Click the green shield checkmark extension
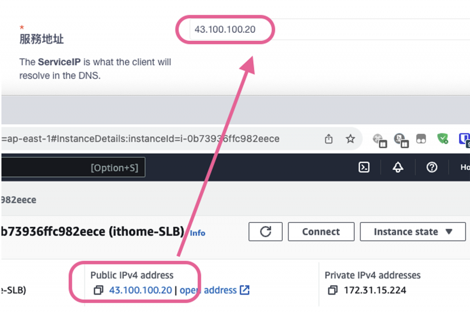470x314 pixels. [x=442, y=139]
